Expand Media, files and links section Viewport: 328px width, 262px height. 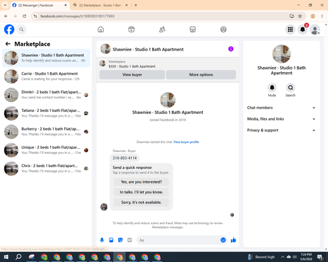tap(281, 119)
